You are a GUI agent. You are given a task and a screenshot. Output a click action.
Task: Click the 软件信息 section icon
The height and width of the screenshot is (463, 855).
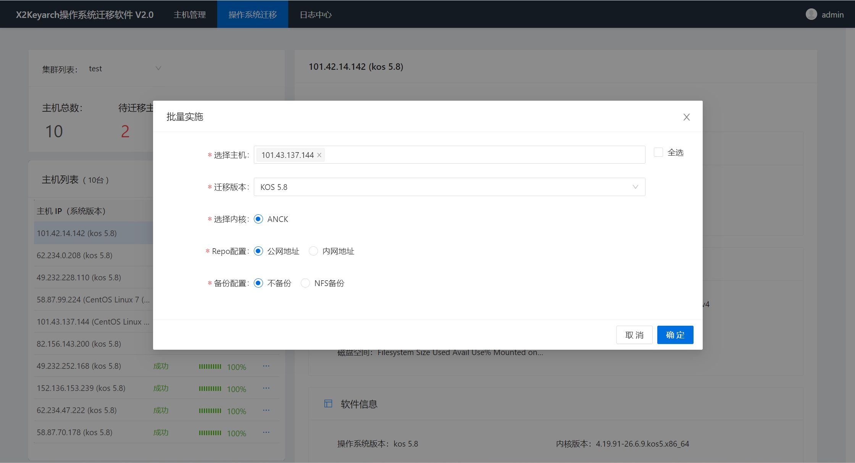[328, 404]
